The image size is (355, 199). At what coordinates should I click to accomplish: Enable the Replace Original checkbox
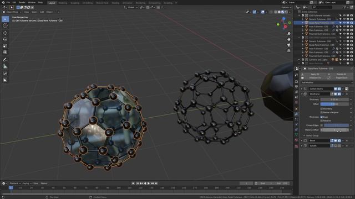coord(322,112)
